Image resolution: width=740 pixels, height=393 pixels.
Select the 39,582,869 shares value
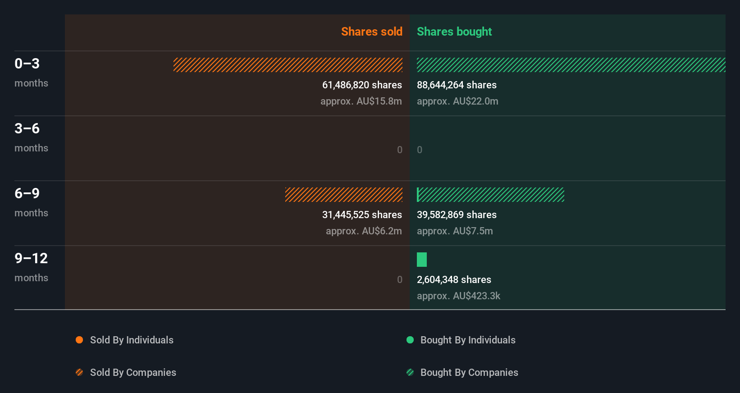pyautogui.click(x=457, y=215)
